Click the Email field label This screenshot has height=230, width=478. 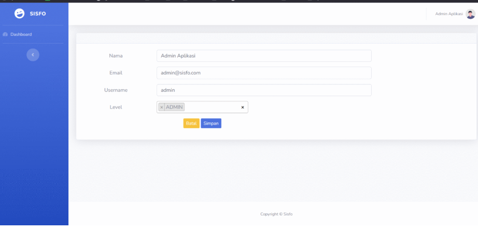116,73
